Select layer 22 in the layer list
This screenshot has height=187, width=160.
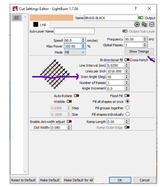[x=17, y=18]
